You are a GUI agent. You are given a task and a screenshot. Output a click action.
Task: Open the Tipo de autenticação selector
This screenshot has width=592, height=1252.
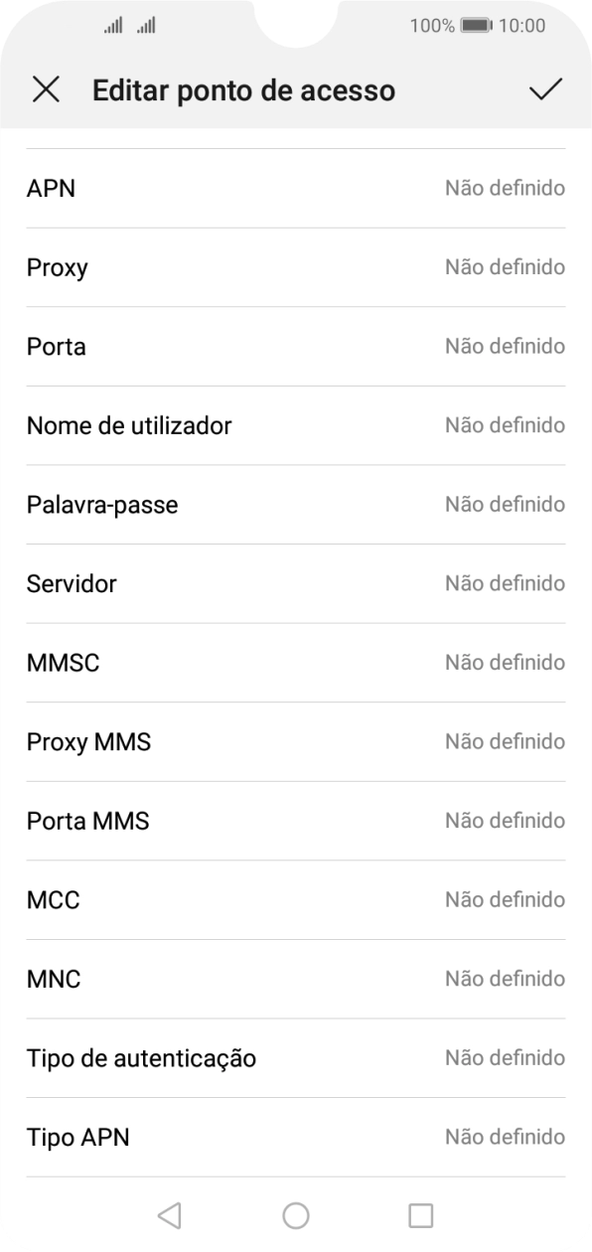coord(296,1057)
